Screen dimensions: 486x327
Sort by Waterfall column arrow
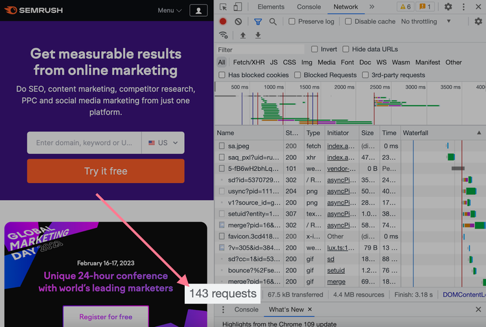click(479, 133)
